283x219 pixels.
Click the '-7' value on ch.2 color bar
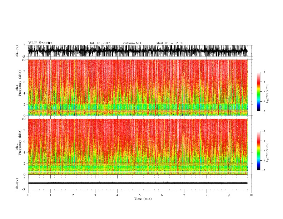[x=264, y=170]
